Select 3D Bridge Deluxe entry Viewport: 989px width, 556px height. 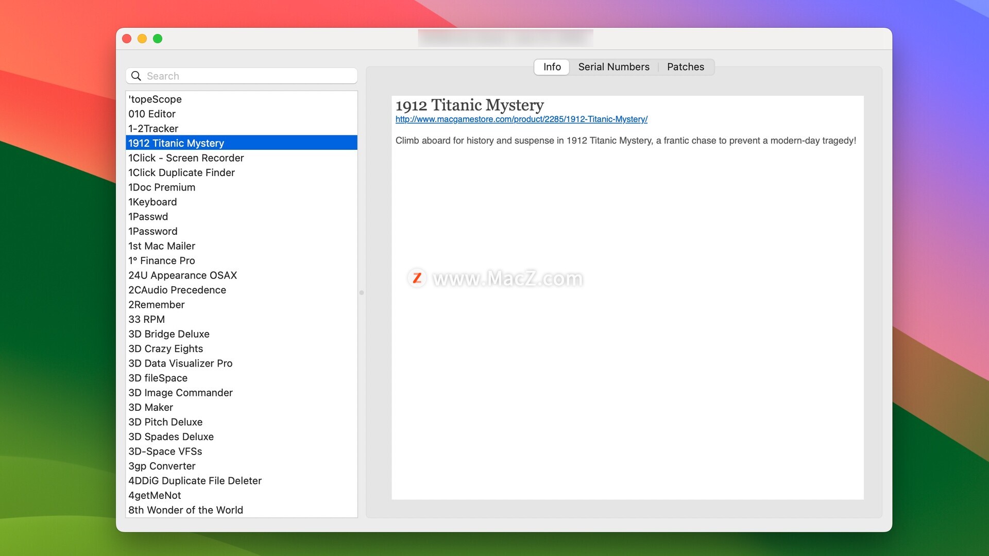click(x=241, y=334)
